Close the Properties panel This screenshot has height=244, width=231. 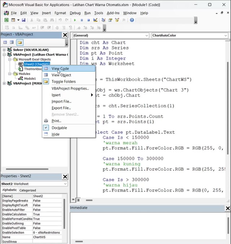65,177
